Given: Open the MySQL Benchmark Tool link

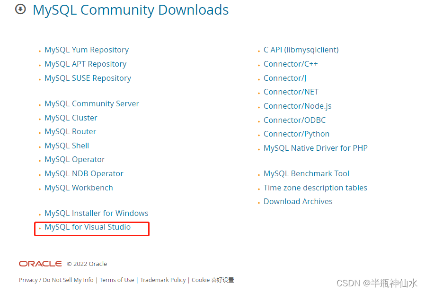Looking at the screenshot, I should [x=306, y=173].
